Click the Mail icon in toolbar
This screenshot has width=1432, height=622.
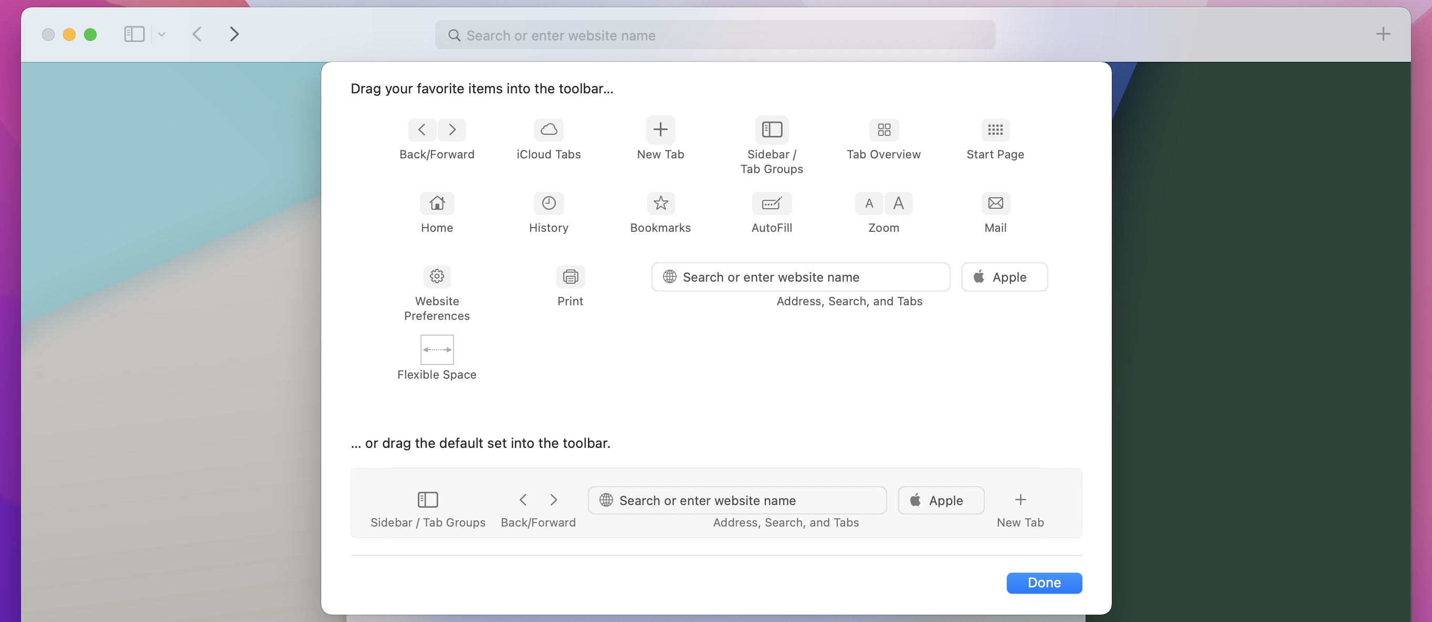click(x=995, y=202)
